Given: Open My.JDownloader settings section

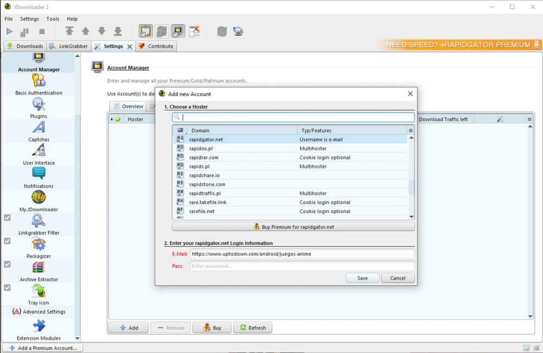Looking at the screenshot, I should pyautogui.click(x=38, y=201).
